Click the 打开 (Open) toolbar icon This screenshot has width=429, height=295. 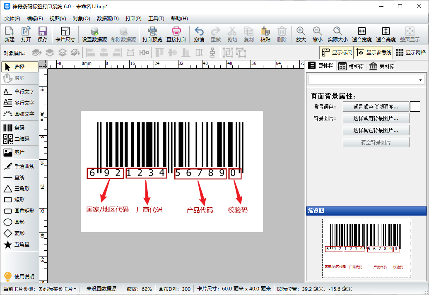[26, 34]
